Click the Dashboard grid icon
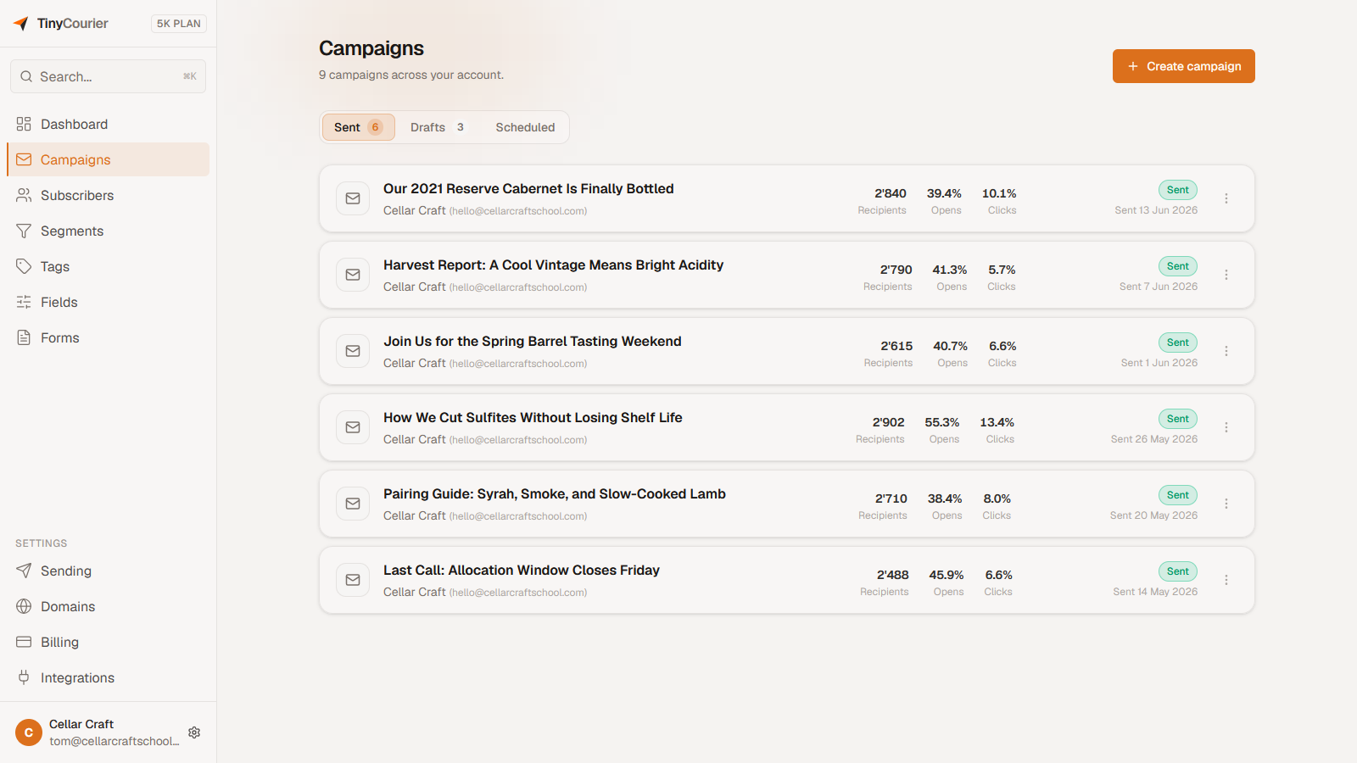This screenshot has height=763, width=1357. tap(24, 124)
